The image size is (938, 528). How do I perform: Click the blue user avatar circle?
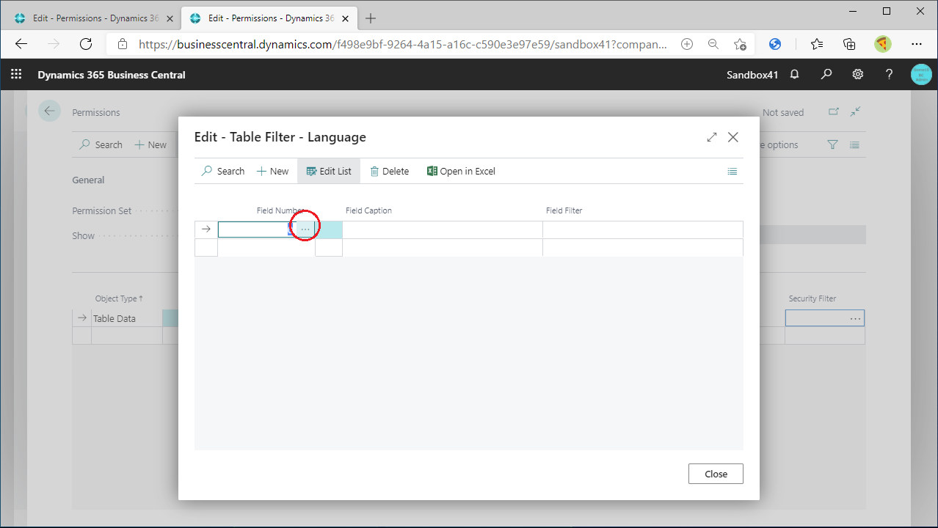pos(920,74)
